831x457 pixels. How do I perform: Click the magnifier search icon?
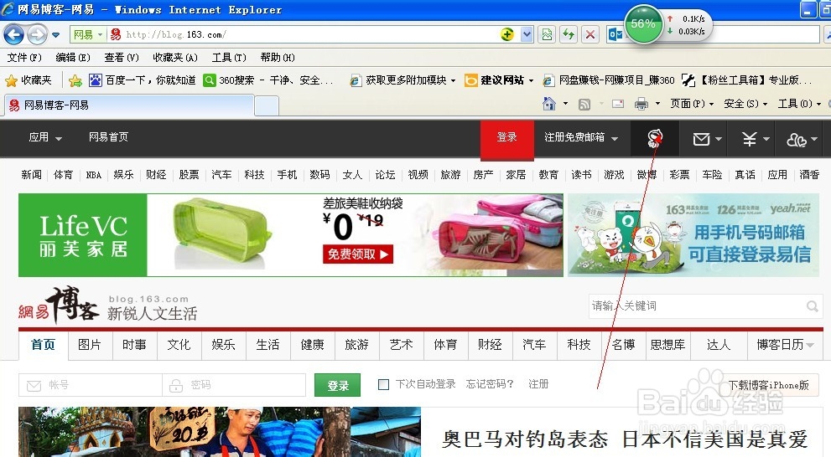[812, 306]
